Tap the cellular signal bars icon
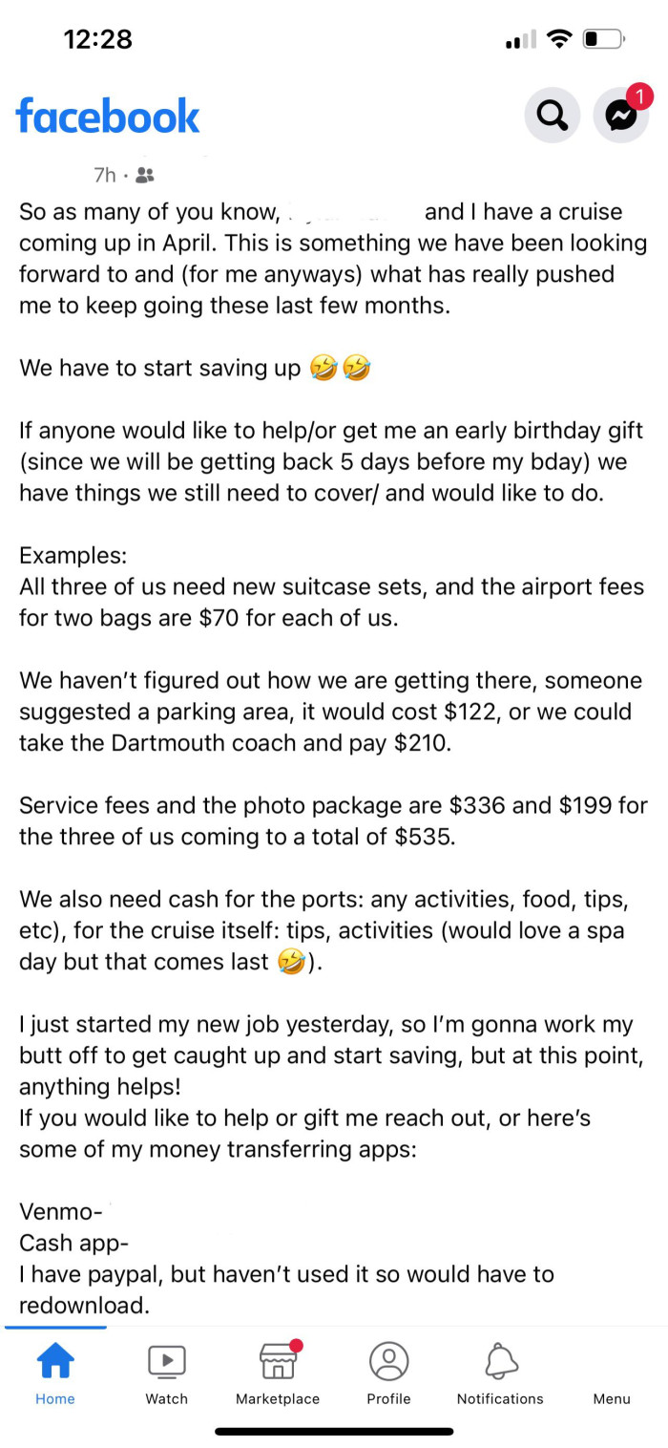This screenshot has height=1448, width=668. point(519,39)
